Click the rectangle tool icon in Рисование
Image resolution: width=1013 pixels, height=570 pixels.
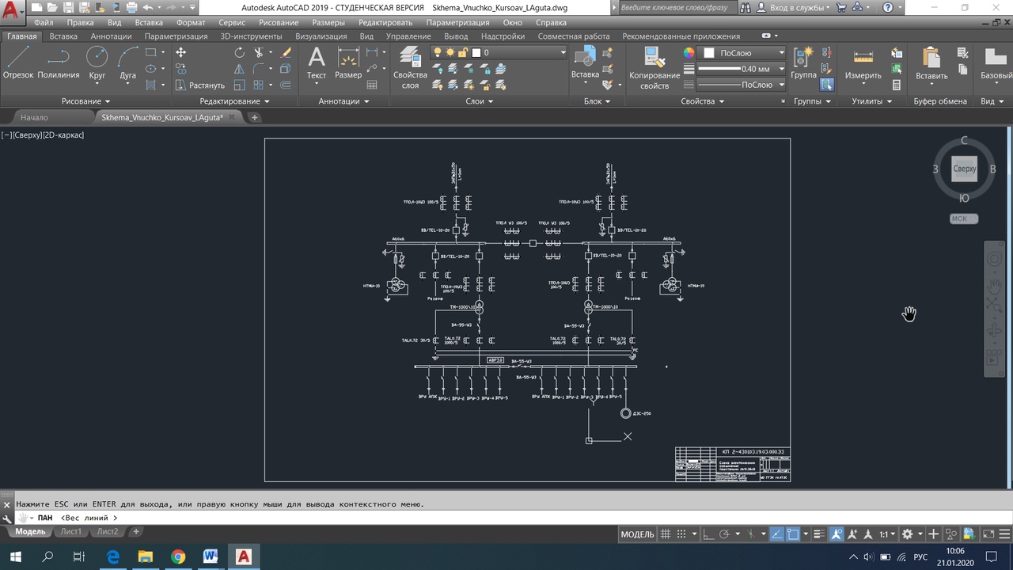[150, 52]
